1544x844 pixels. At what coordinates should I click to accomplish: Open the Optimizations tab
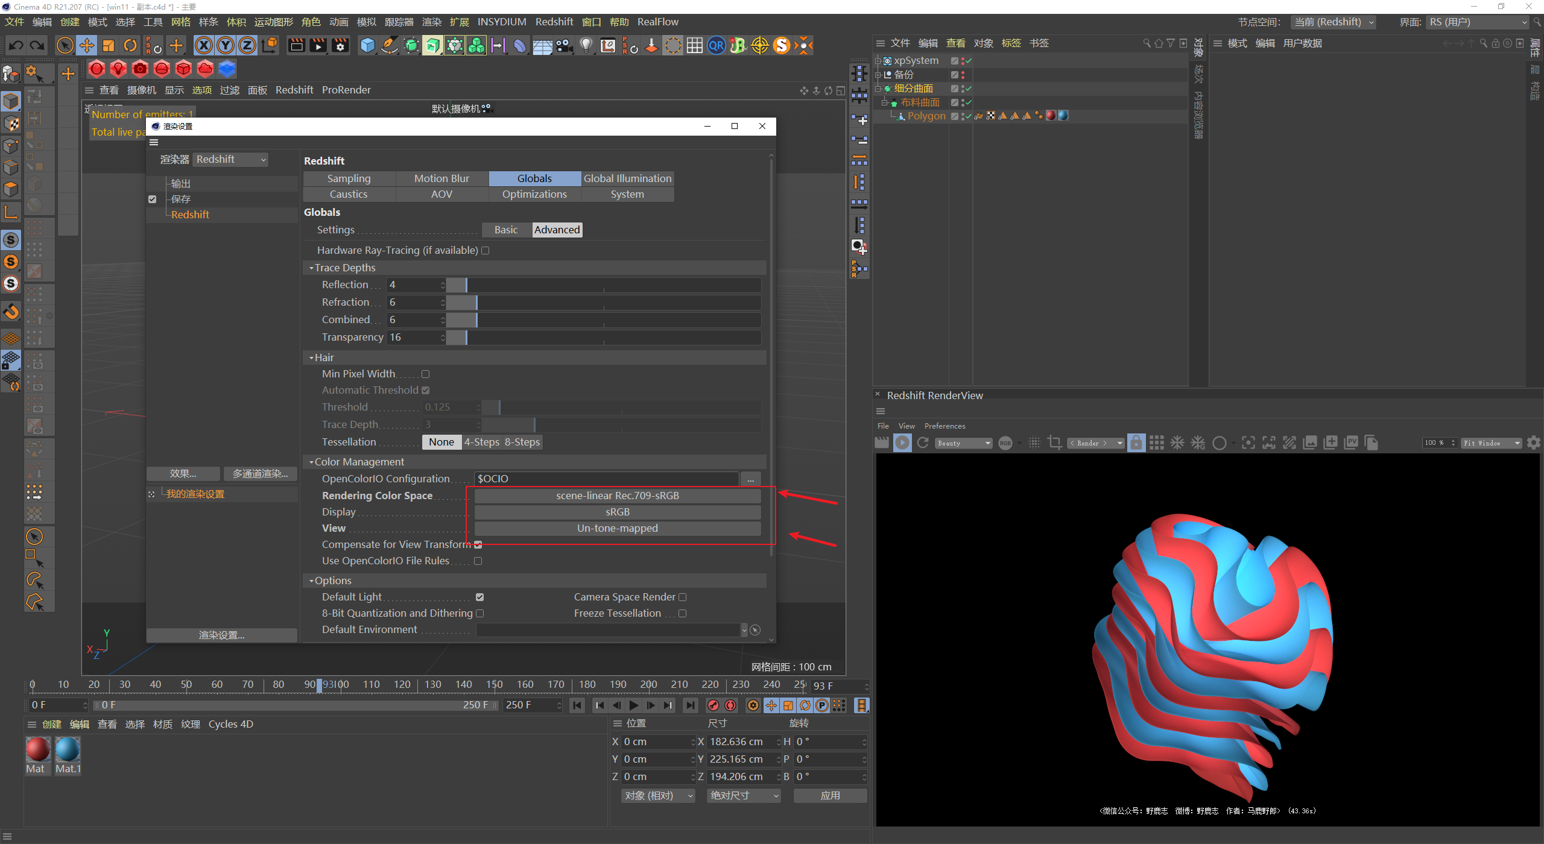(534, 195)
